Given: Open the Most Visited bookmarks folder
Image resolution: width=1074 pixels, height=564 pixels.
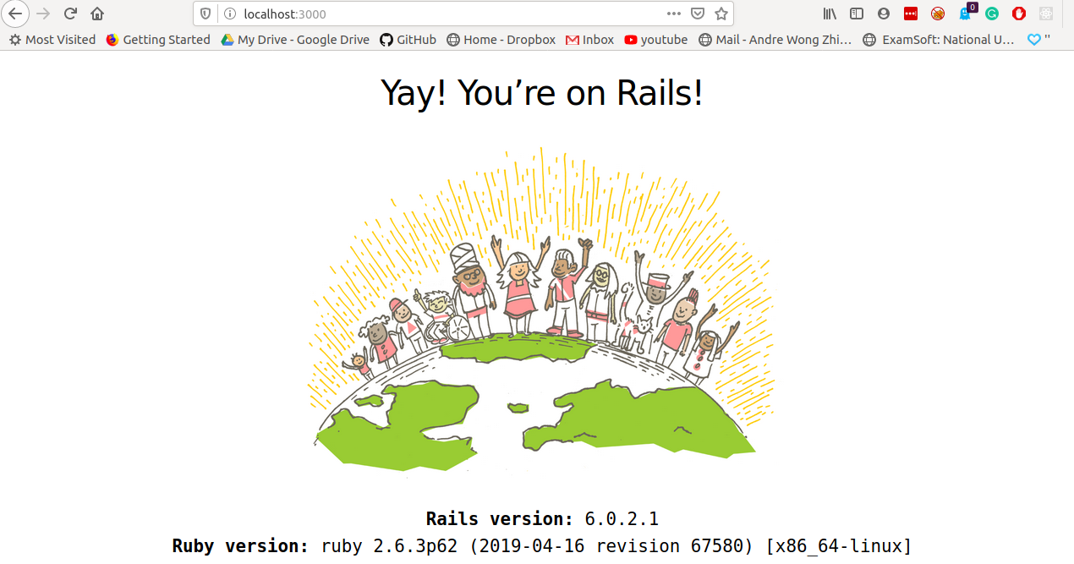Looking at the screenshot, I should coord(52,40).
